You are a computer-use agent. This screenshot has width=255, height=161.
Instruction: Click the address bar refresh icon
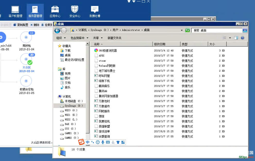coord(188,30)
